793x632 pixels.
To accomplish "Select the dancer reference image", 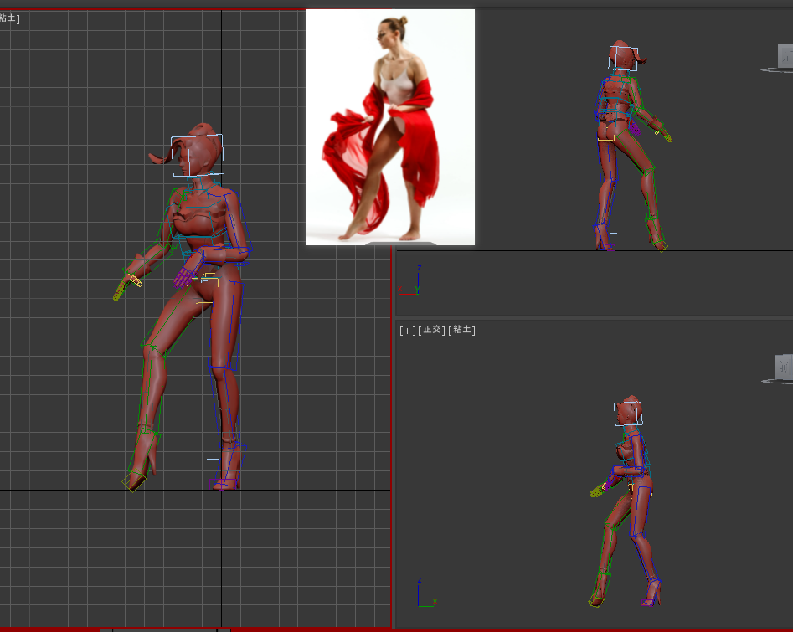I will click(390, 127).
